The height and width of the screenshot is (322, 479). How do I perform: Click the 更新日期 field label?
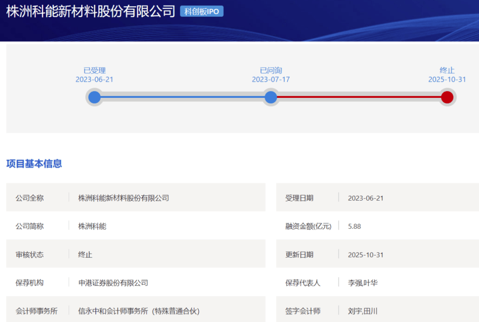[299, 255]
